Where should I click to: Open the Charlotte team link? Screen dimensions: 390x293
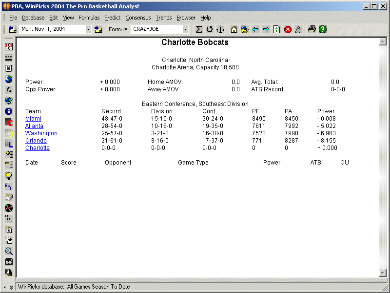click(x=38, y=148)
